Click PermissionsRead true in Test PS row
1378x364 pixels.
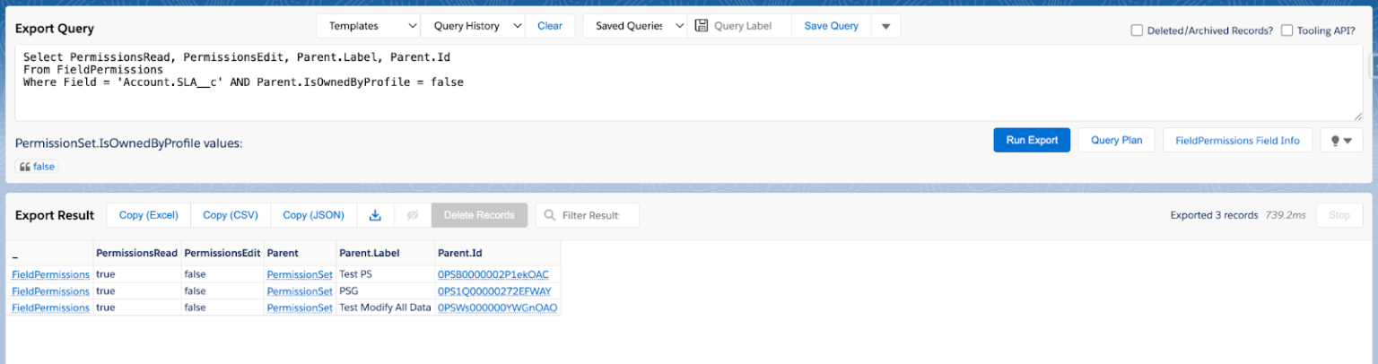(137, 274)
